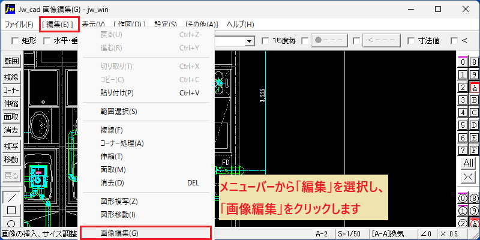Choose 図形複写(Z) from the menu
This screenshot has height=240, width=480.
pos(146,202)
